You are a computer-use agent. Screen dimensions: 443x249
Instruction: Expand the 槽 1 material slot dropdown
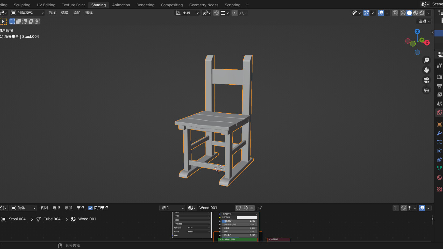pyautogui.click(x=172, y=208)
